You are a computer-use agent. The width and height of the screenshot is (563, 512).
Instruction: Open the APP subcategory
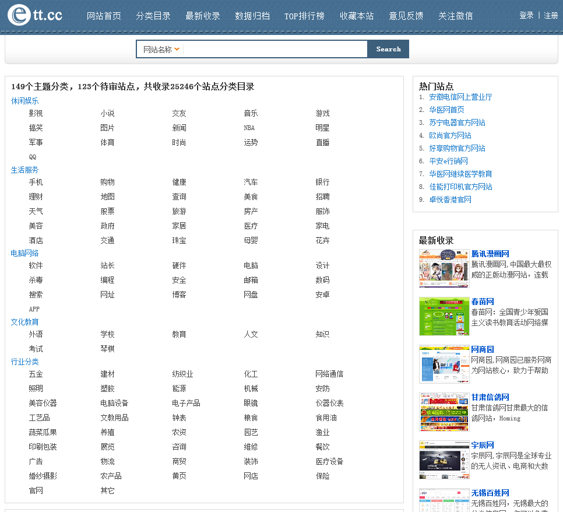point(34,309)
